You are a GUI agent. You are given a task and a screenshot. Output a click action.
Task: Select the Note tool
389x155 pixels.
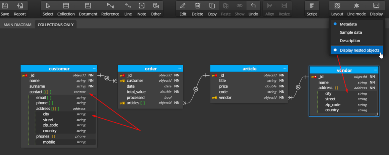point(142,5)
